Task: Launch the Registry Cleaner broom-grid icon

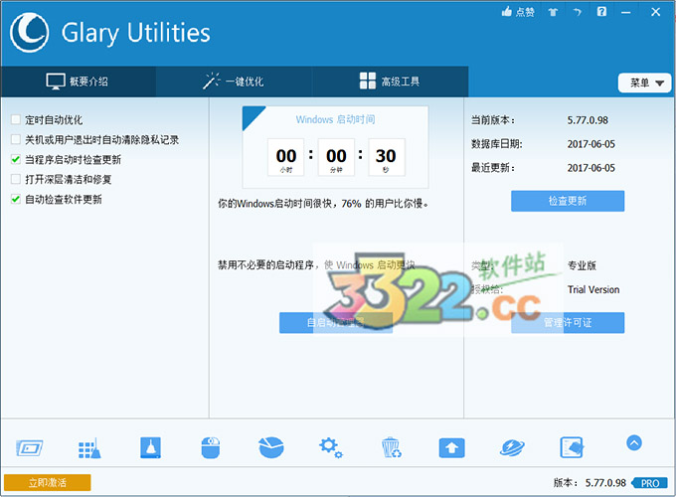Action: pos(89,448)
